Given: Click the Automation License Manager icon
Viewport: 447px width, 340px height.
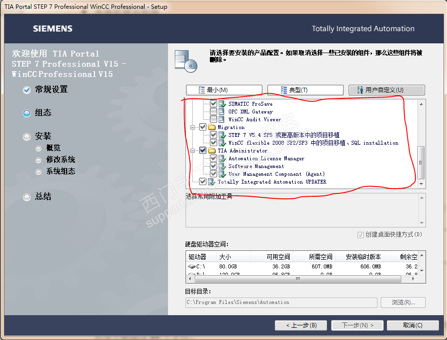Looking at the screenshot, I should [x=222, y=158].
